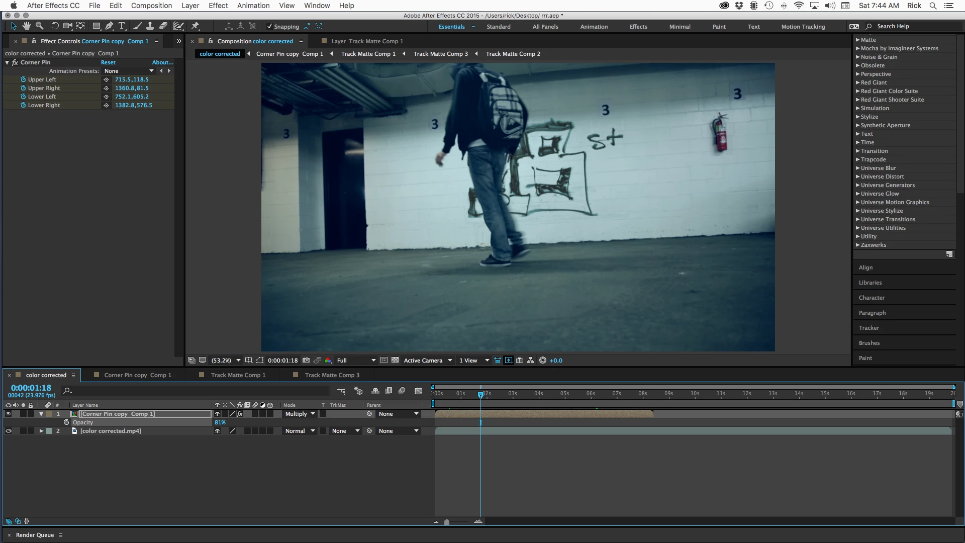Select the Zoom tool in toolbar
965x543 pixels.
point(39,26)
